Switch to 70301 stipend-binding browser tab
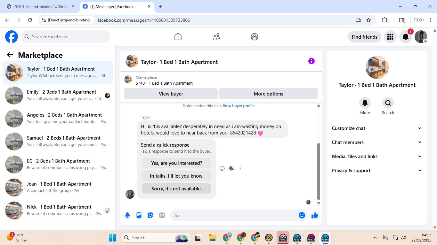This screenshot has height=245, width=437. click(x=41, y=6)
